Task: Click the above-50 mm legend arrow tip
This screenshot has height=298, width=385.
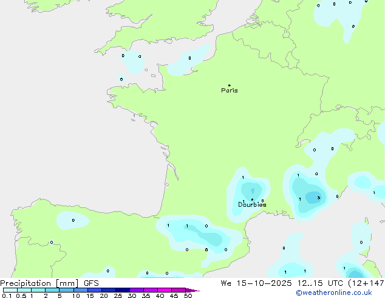Action: 192,290
